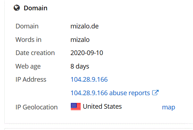
Task: Click the Date creation row label
Action: pos(35,53)
